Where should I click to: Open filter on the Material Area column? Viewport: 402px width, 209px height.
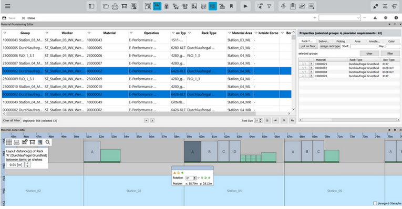coord(230,33)
